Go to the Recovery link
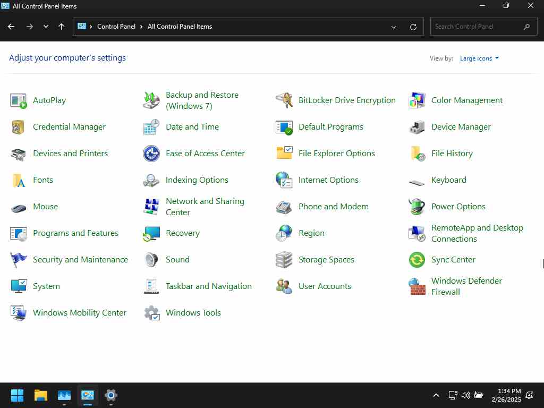The width and height of the screenshot is (544, 408). click(183, 233)
